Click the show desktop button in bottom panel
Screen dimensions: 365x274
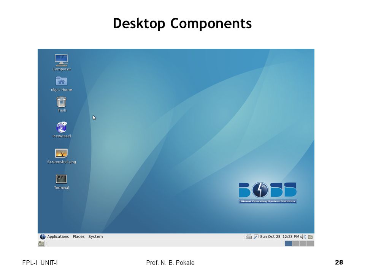(41, 244)
